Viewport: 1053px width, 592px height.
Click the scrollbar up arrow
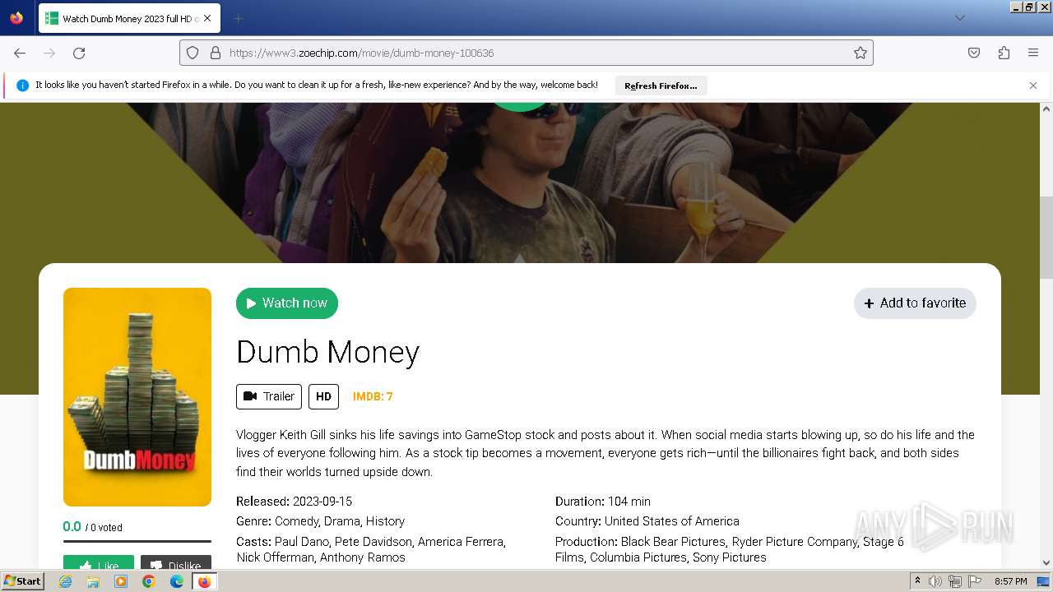pos(1046,109)
